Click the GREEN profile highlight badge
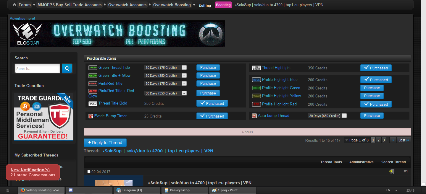Image resolution: width=426 pixels, height=194 pixels. point(256,88)
